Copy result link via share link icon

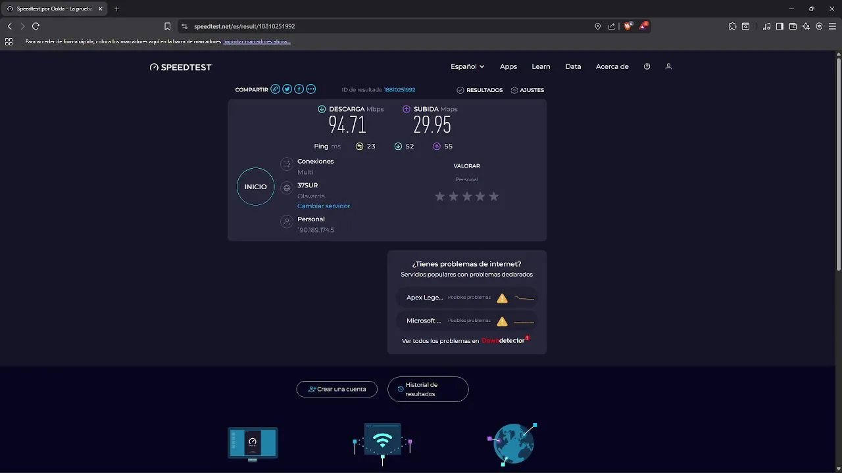tap(276, 89)
